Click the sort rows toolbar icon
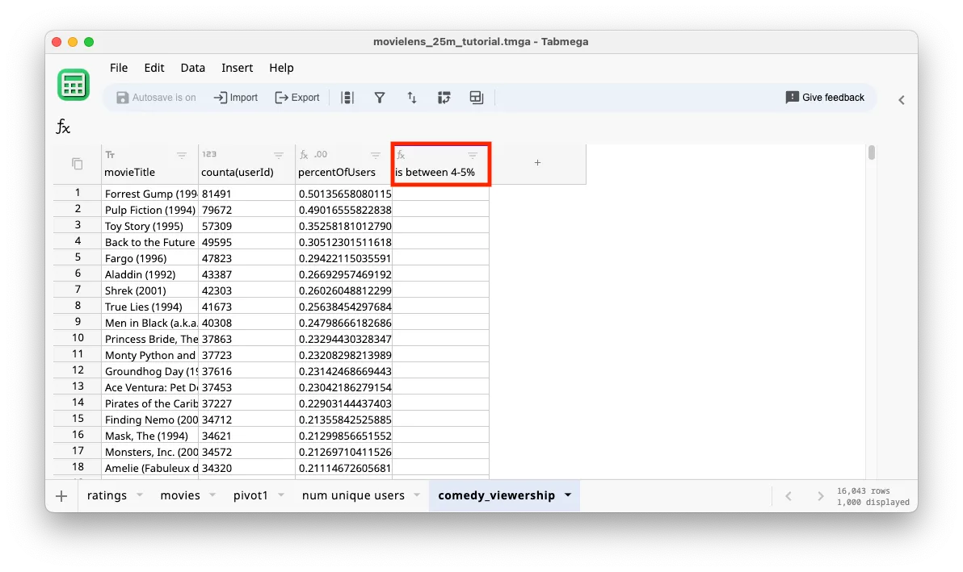963x572 pixels. 412,97
